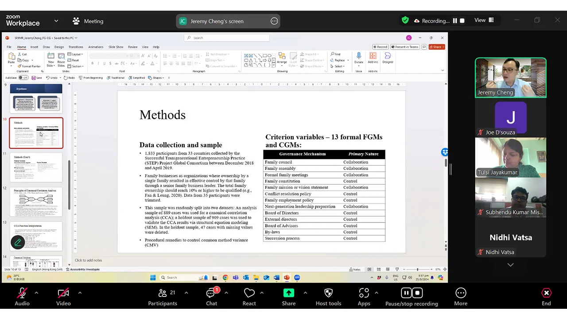Open the Zoom Workplace dropdown chevron
The height and width of the screenshot is (319, 567).
pos(56,21)
